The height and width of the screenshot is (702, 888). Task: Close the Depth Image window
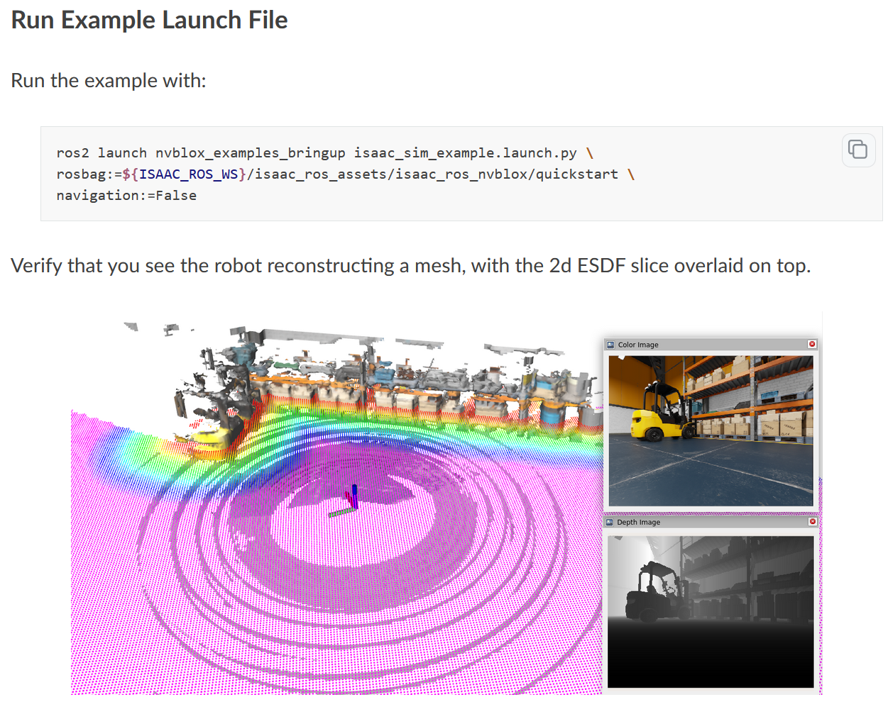pos(812,521)
